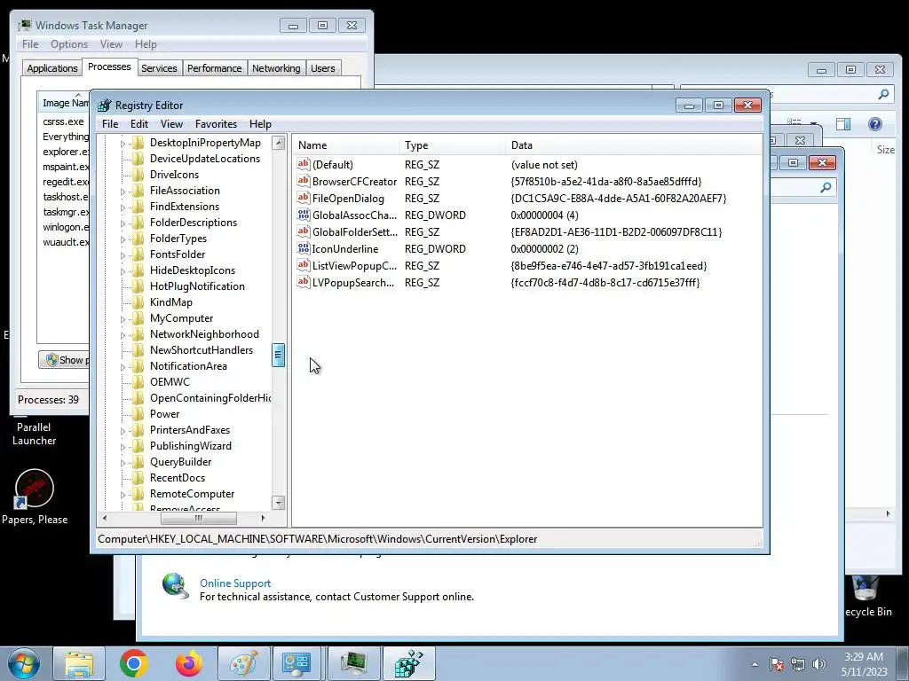Select the (Default) value icon
Image resolution: width=909 pixels, height=681 pixels.
point(304,164)
